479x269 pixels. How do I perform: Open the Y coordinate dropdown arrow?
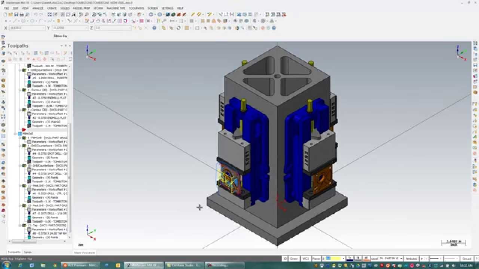[87, 28]
